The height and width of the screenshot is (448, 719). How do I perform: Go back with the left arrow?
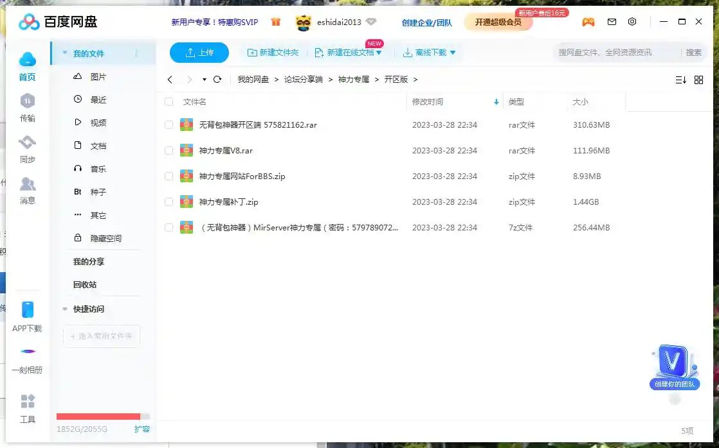pos(170,80)
